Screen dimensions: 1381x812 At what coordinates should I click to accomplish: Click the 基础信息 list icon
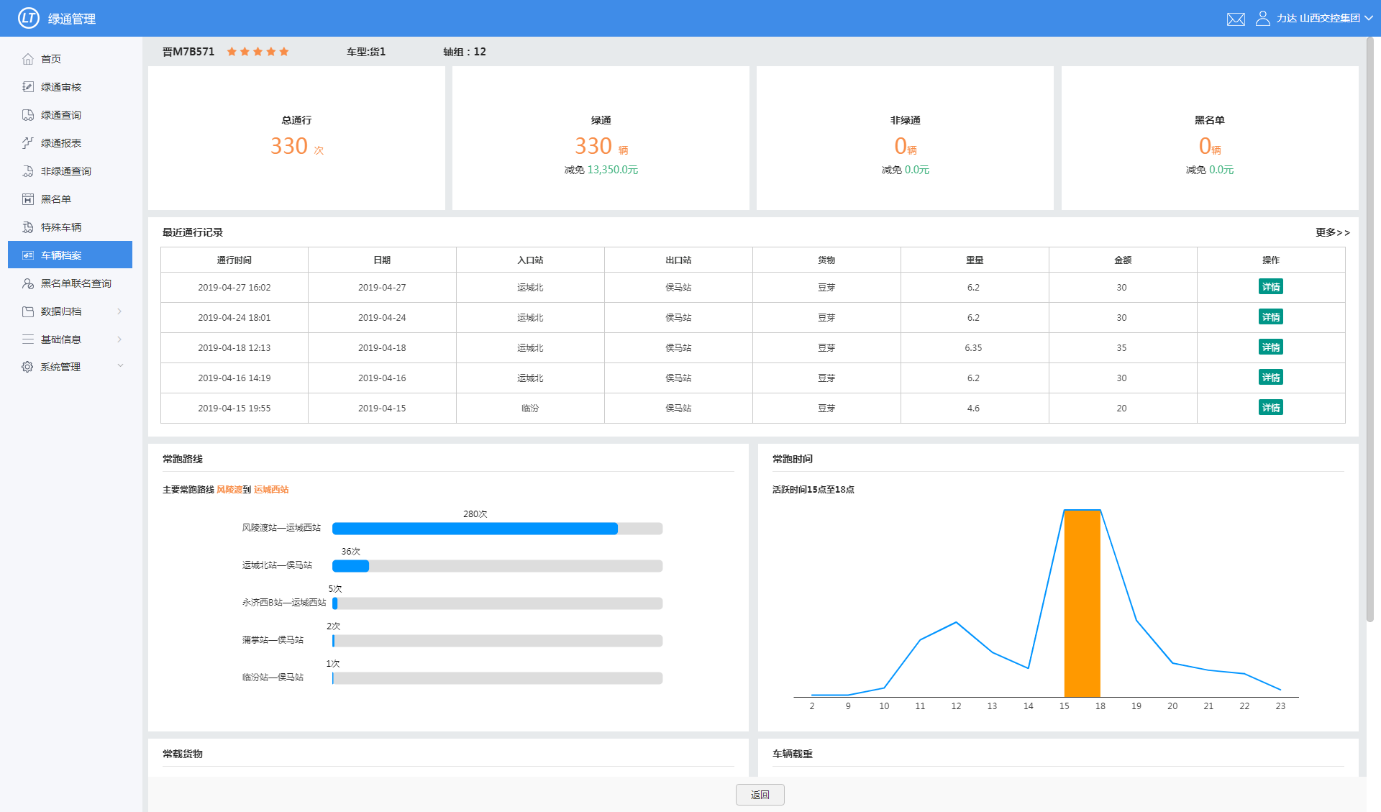point(28,339)
